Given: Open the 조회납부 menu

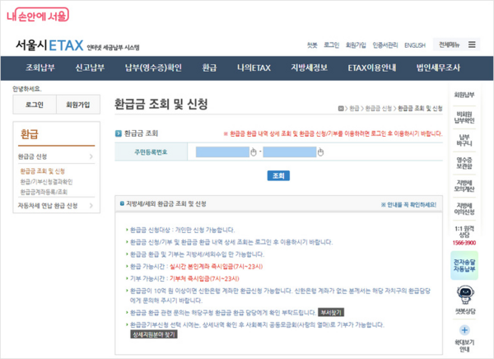Looking at the screenshot, I should pyautogui.click(x=40, y=68).
